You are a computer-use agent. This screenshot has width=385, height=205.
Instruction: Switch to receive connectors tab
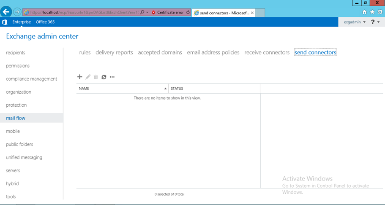coord(267,52)
